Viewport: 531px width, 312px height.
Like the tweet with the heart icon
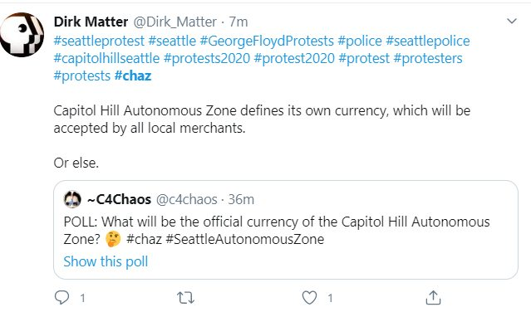(309, 298)
